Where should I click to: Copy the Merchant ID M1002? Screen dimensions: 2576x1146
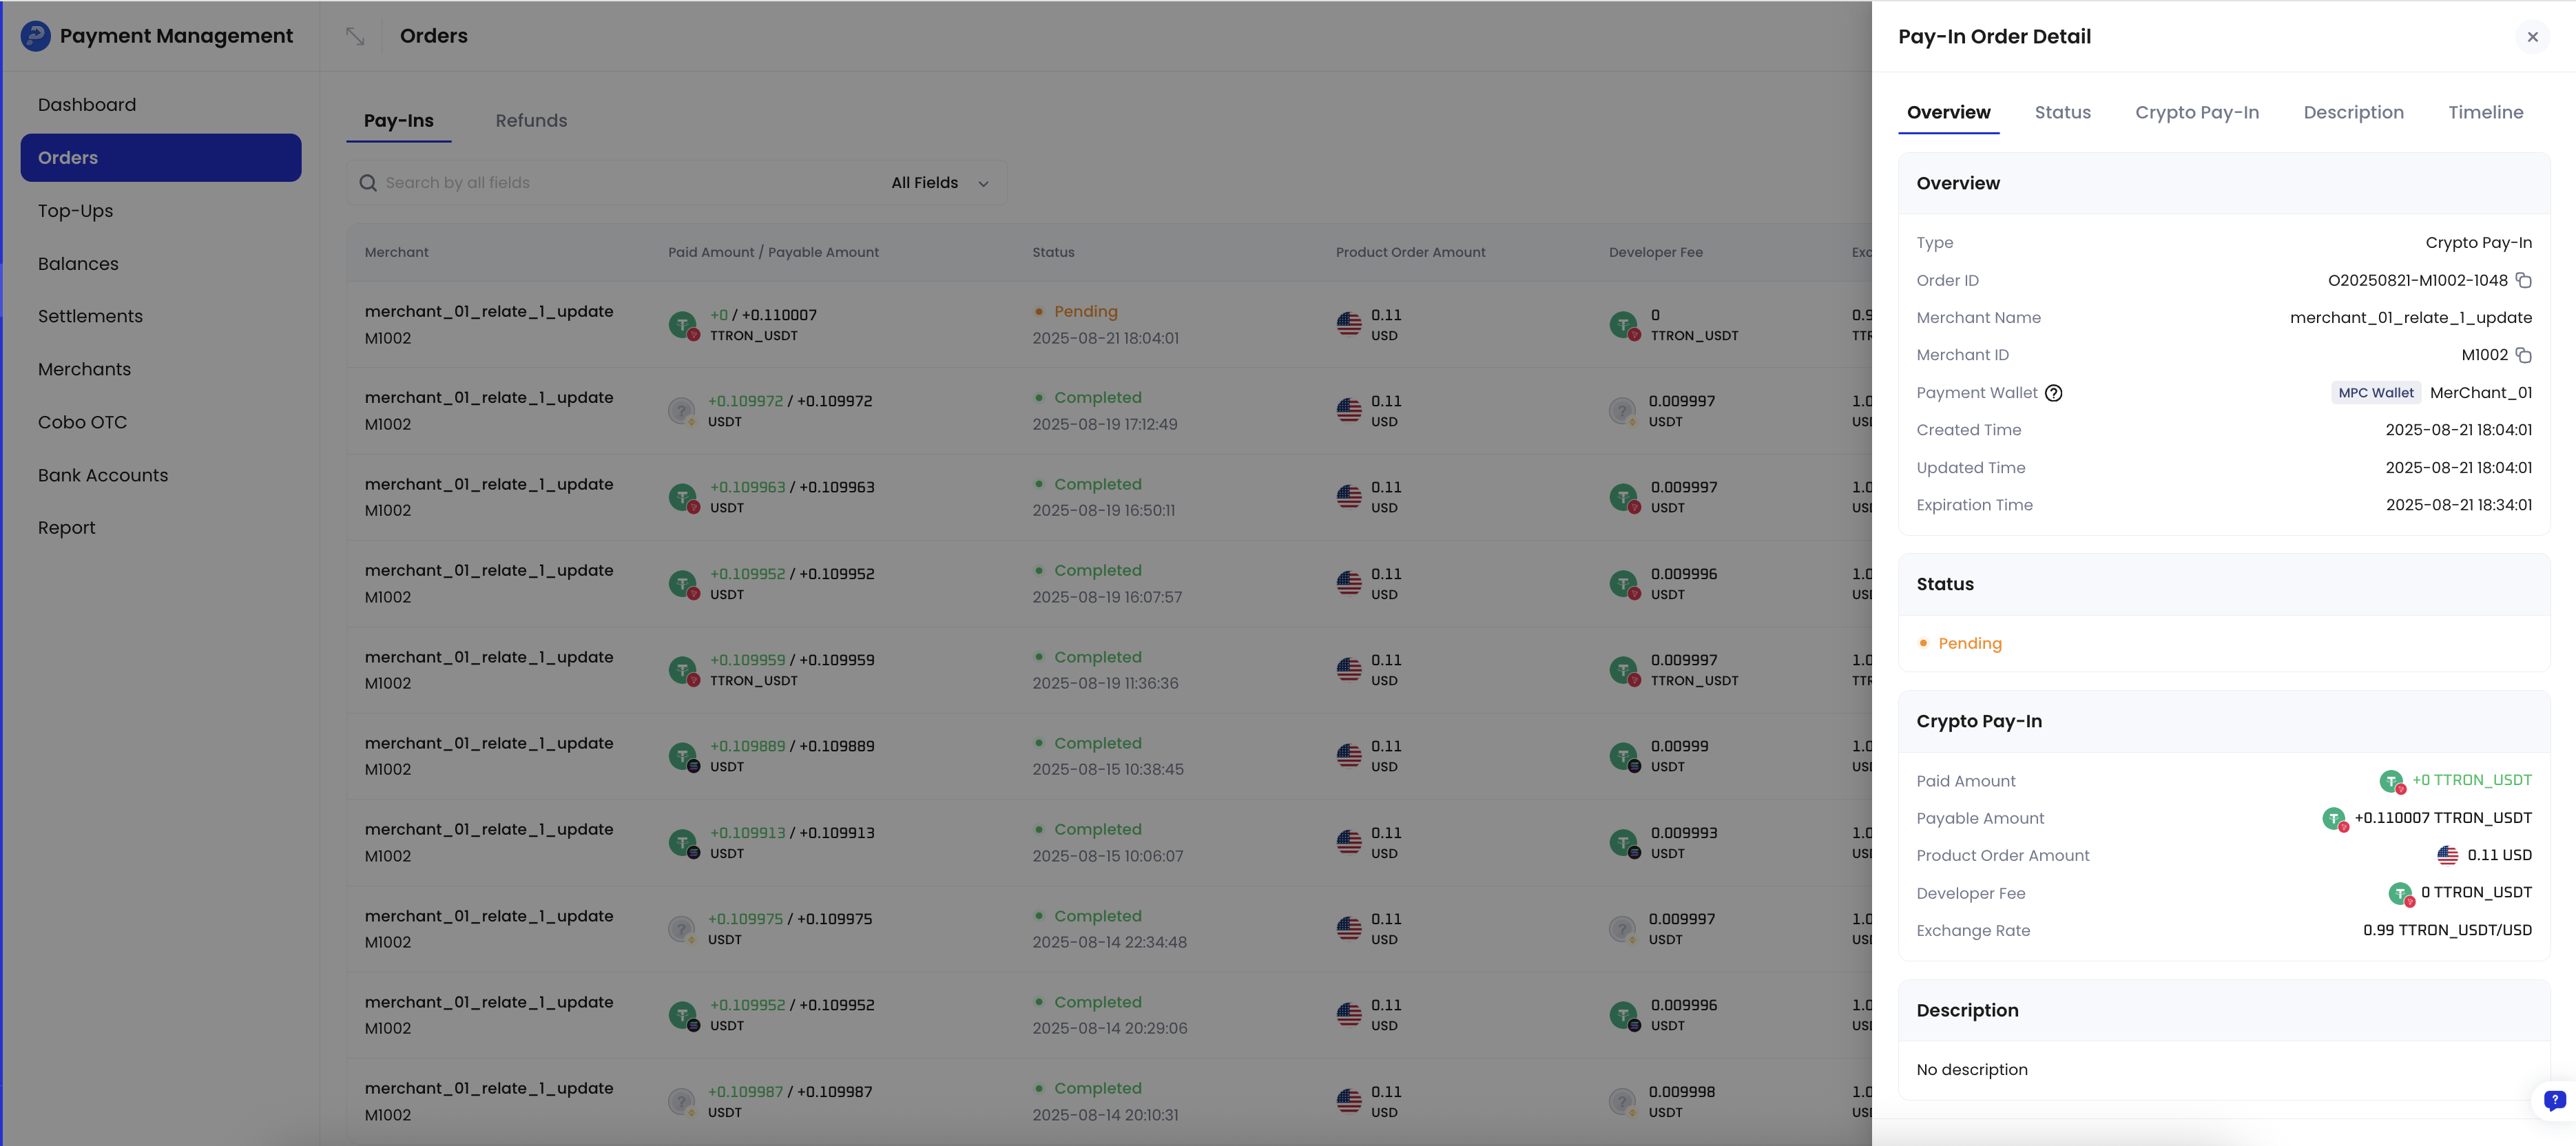2523,356
